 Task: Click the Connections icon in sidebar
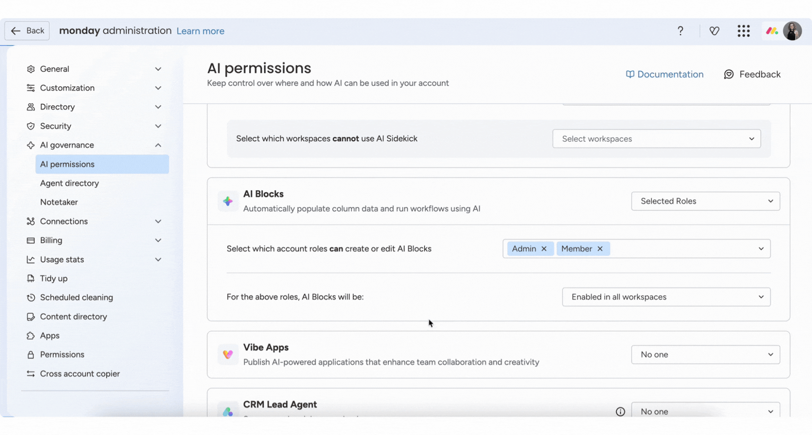click(31, 221)
